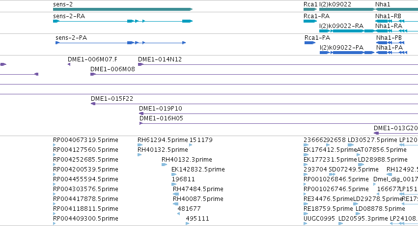Click the DME1-014N12 start arrow
The height and width of the screenshot is (226, 418).
tap(140, 64)
